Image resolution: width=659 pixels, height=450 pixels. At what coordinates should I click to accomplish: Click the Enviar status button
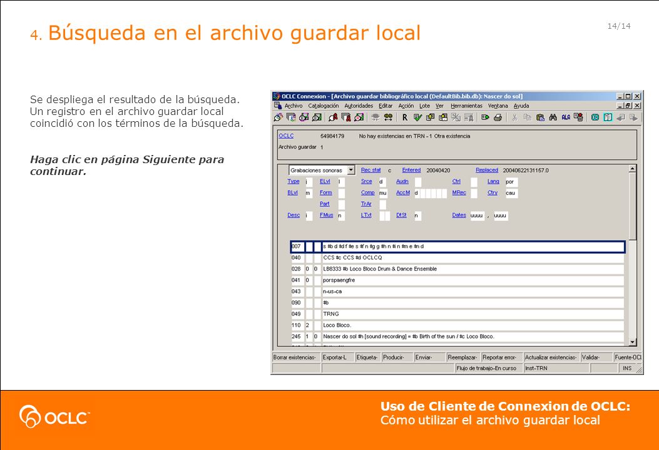click(x=429, y=357)
